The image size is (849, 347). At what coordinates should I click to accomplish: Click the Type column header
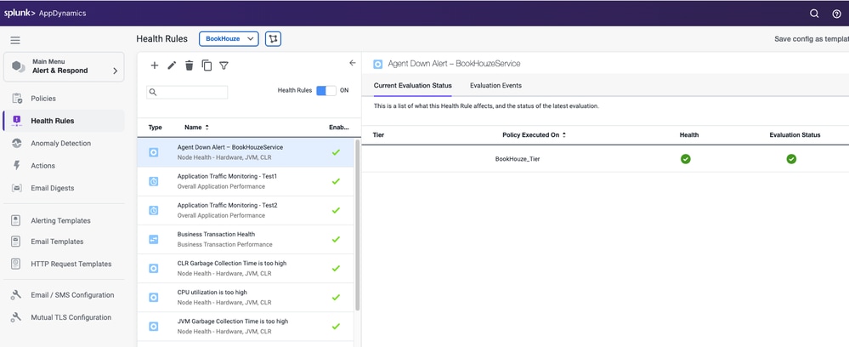coord(156,128)
